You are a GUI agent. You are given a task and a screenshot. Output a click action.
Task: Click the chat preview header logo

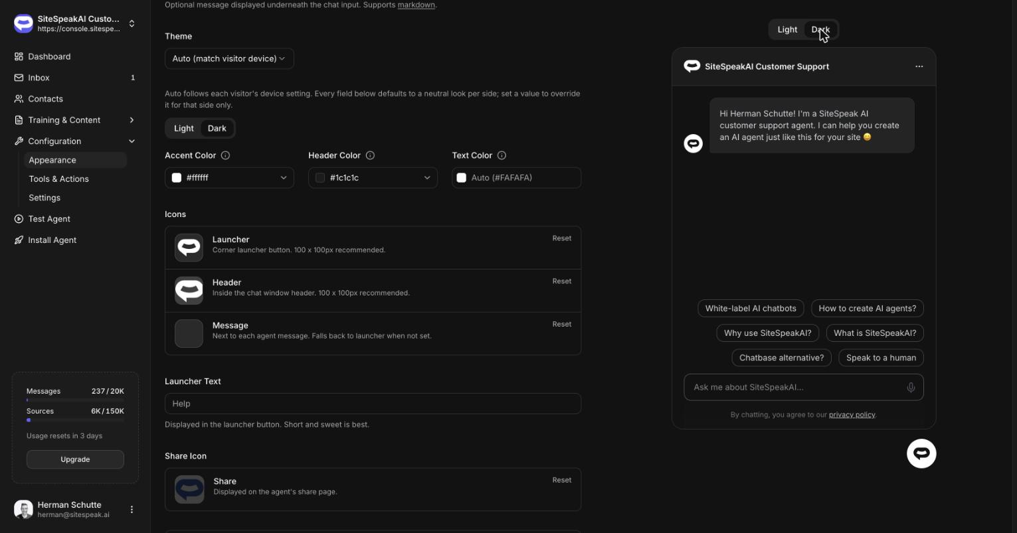692,66
